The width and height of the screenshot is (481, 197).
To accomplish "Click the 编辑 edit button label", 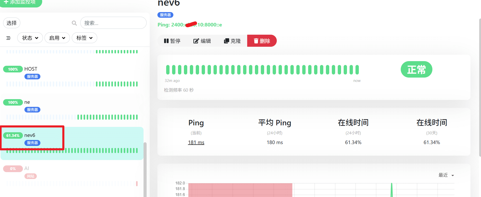I will tap(206, 41).
